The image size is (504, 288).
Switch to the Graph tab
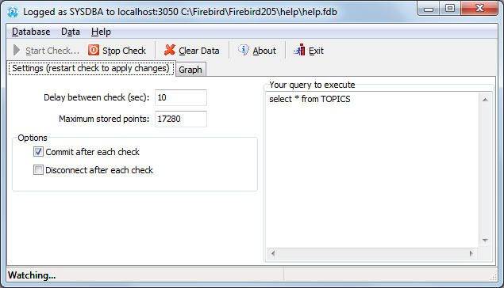coord(190,70)
